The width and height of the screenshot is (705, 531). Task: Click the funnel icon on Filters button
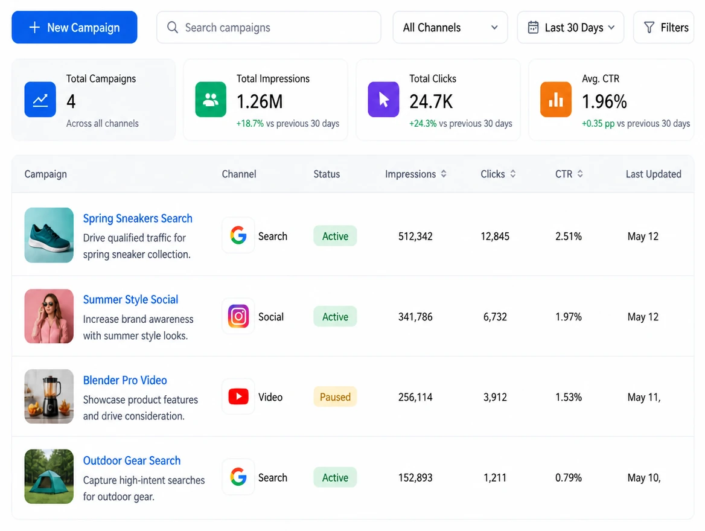[x=649, y=27]
